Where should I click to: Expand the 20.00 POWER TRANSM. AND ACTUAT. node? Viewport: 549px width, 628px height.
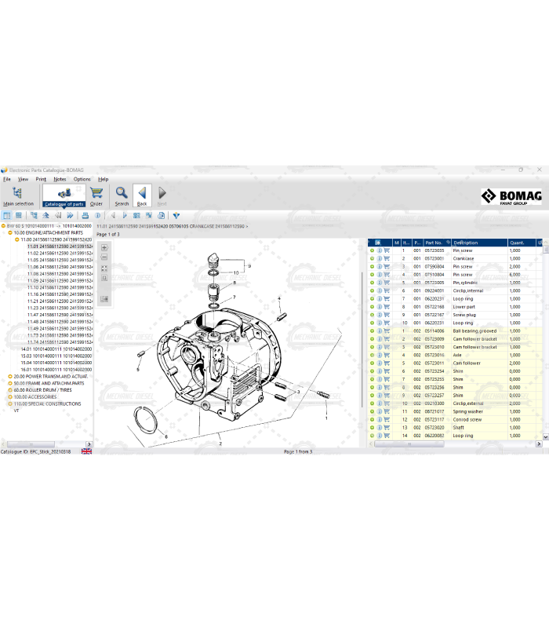pyautogui.click(x=10, y=376)
